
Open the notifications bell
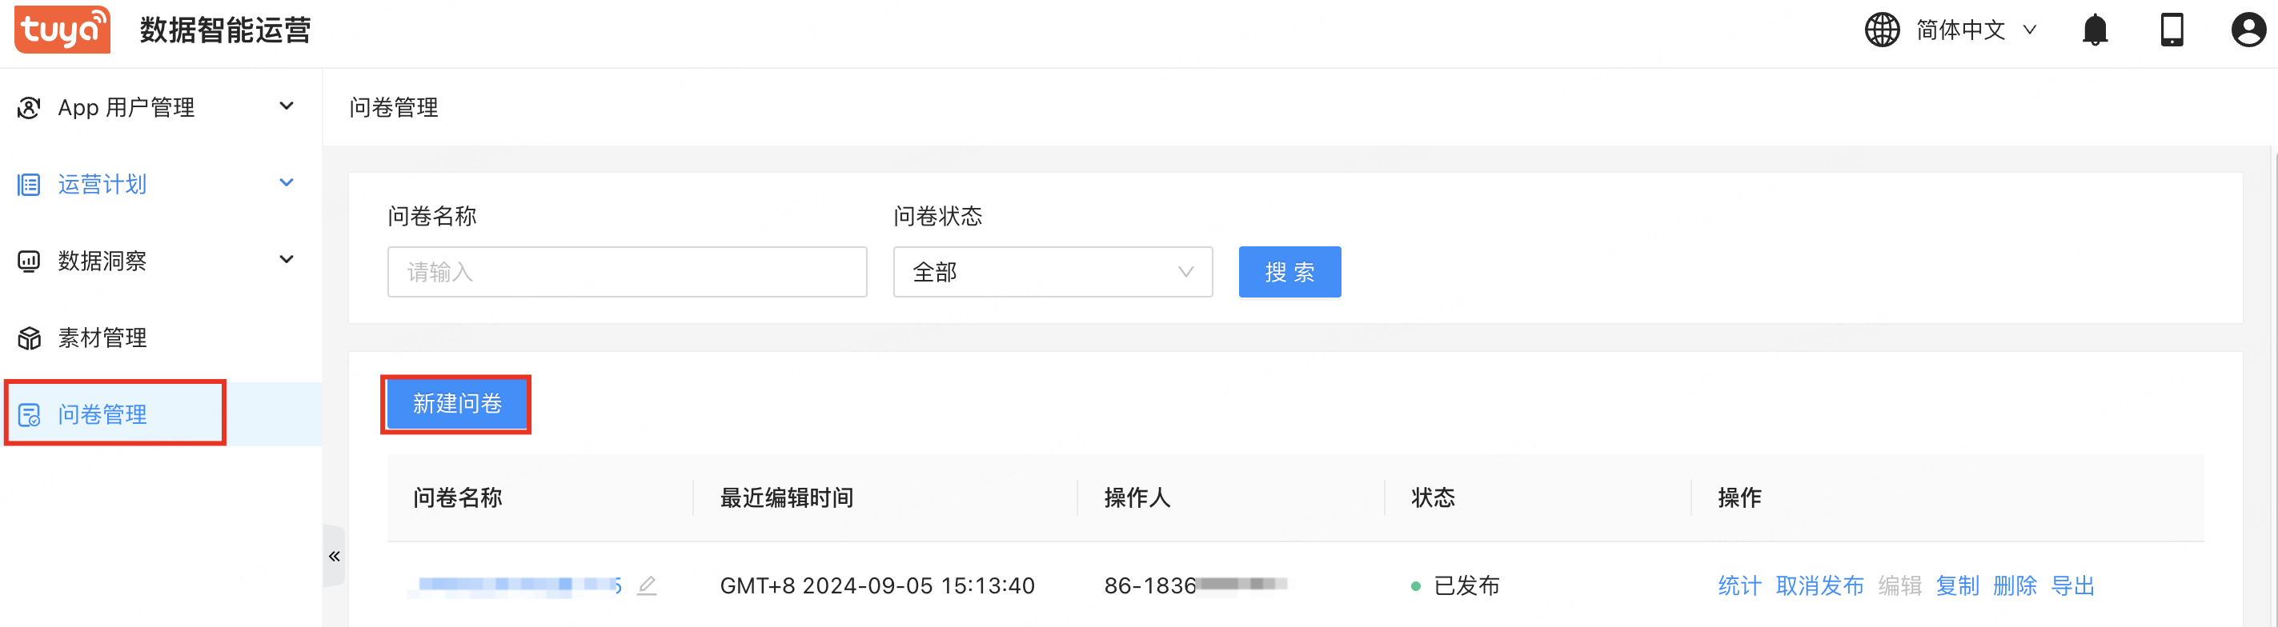tap(2095, 30)
